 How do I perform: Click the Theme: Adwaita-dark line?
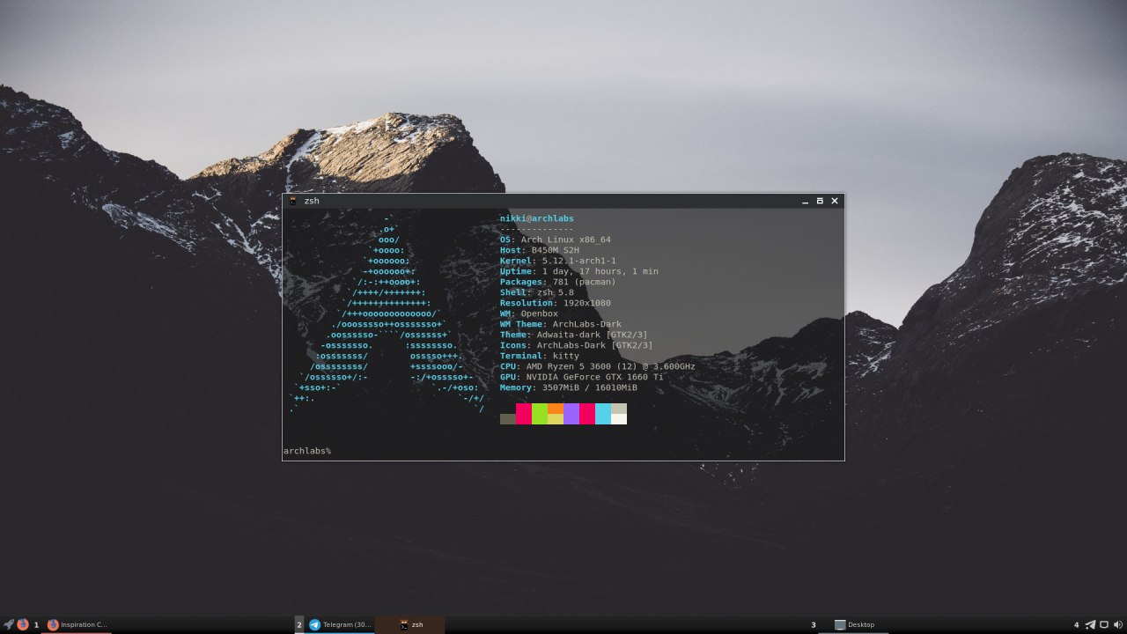click(x=574, y=335)
